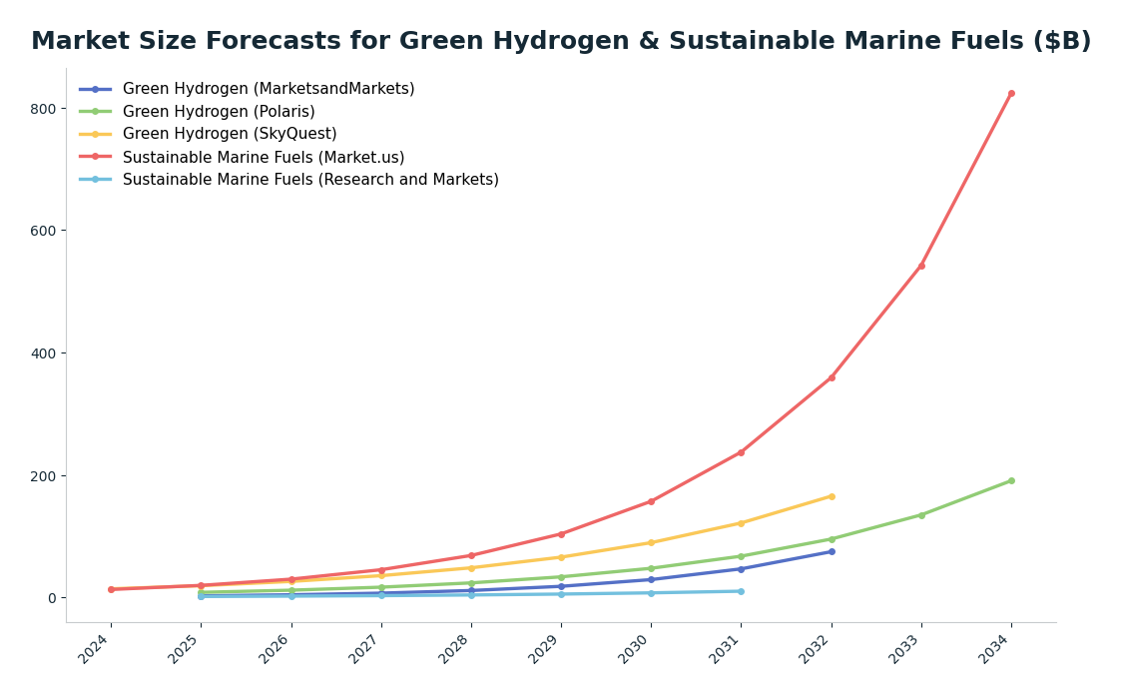Click the red Market.us data point at 2031
Image resolution: width=1121 pixels, height=696 pixels.
pyautogui.click(x=741, y=452)
